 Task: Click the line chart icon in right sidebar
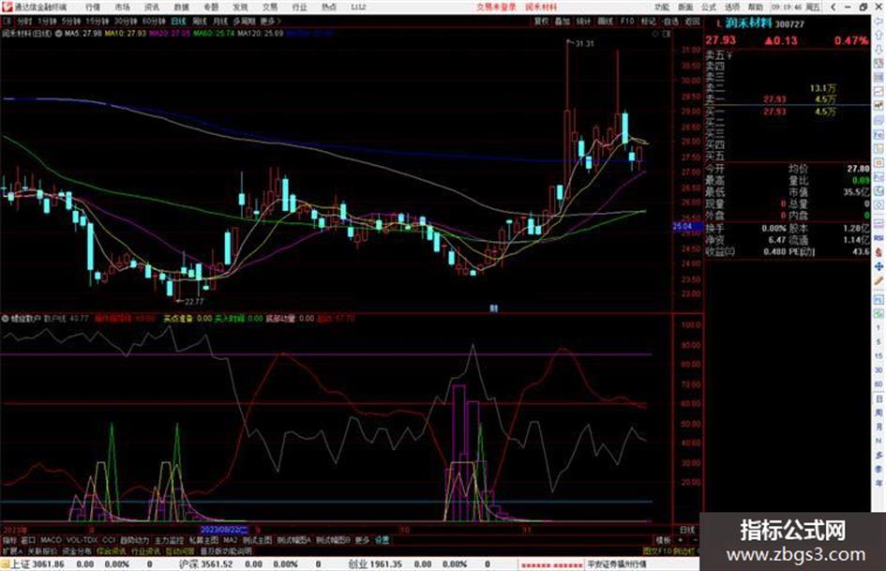pos(878,91)
